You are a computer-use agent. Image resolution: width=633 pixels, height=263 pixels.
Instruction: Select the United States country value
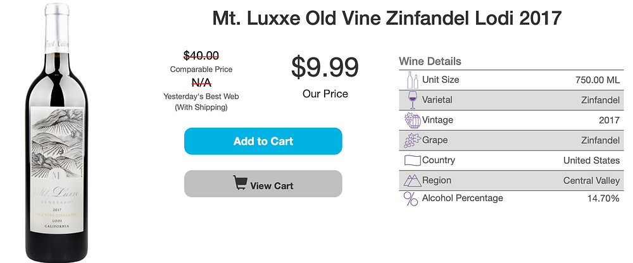(x=591, y=161)
